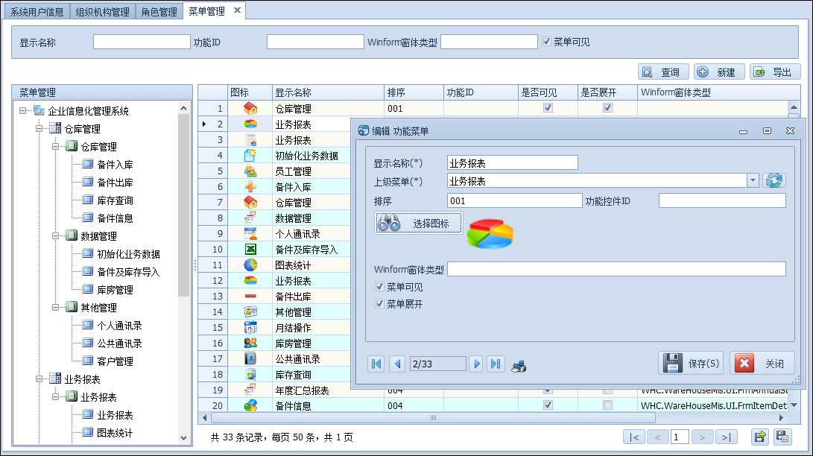Close the 菜单管理 tab
The height and width of the screenshot is (456, 813).
pos(237,10)
